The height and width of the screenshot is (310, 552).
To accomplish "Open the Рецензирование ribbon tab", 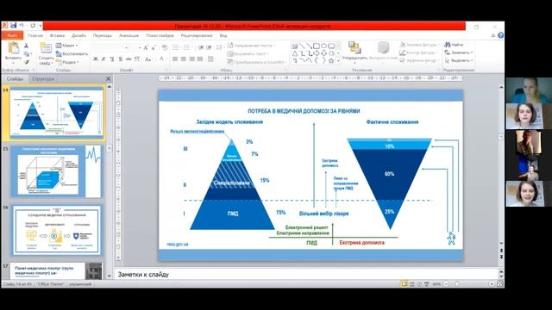I will [197, 35].
